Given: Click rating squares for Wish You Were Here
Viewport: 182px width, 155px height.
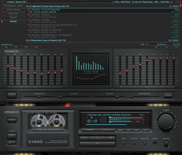Looking at the screenshot, I should tap(175, 32).
